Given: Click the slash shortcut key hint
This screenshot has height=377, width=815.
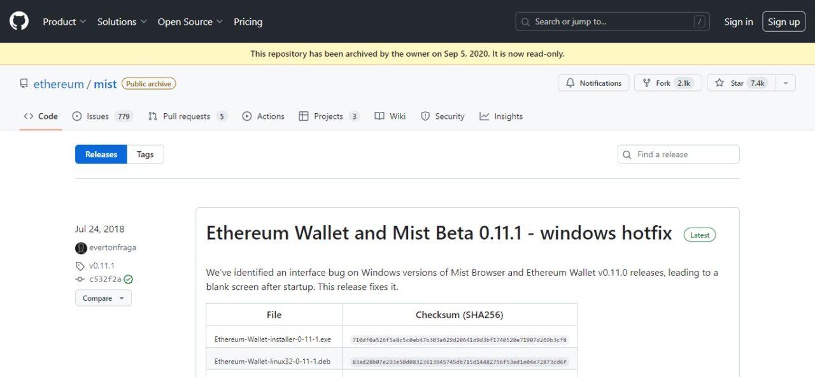Looking at the screenshot, I should (x=700, y=22).
